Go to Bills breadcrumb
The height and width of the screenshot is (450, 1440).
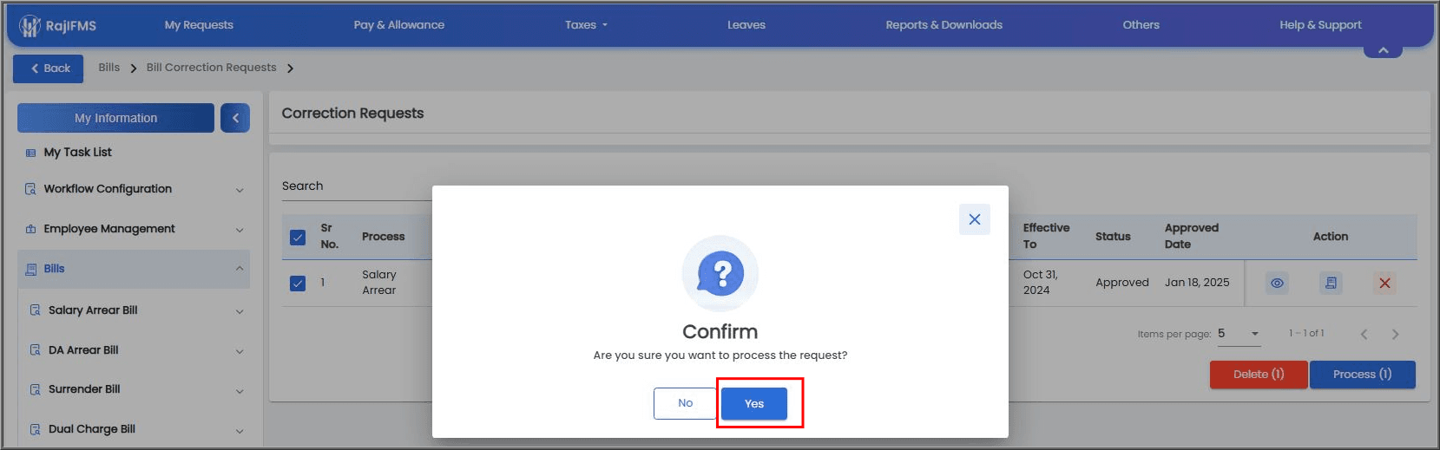coord(109,68)
